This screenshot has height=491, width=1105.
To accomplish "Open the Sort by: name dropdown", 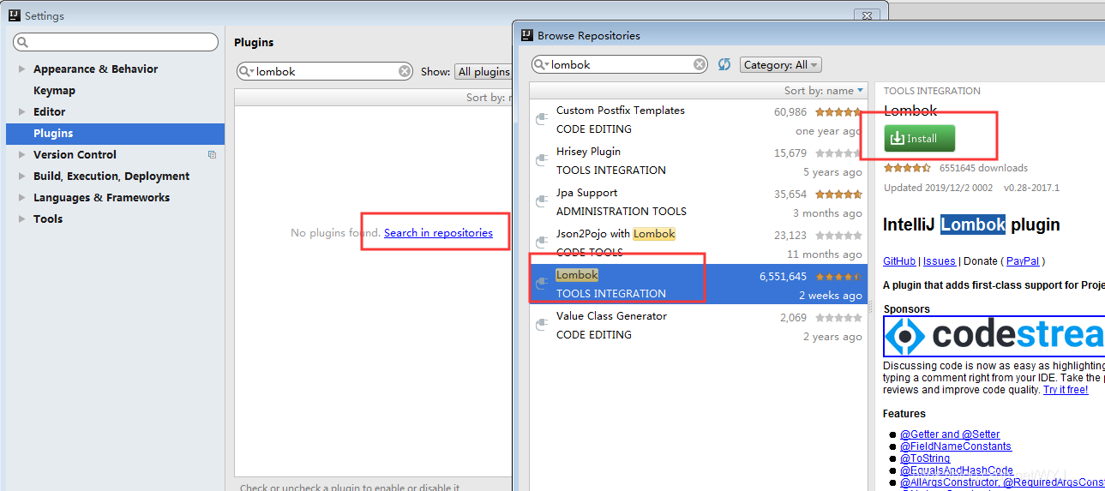I will [824, 90].
